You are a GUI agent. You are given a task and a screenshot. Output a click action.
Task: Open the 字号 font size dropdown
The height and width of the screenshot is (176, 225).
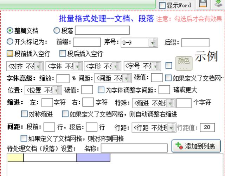click(142, 66)
